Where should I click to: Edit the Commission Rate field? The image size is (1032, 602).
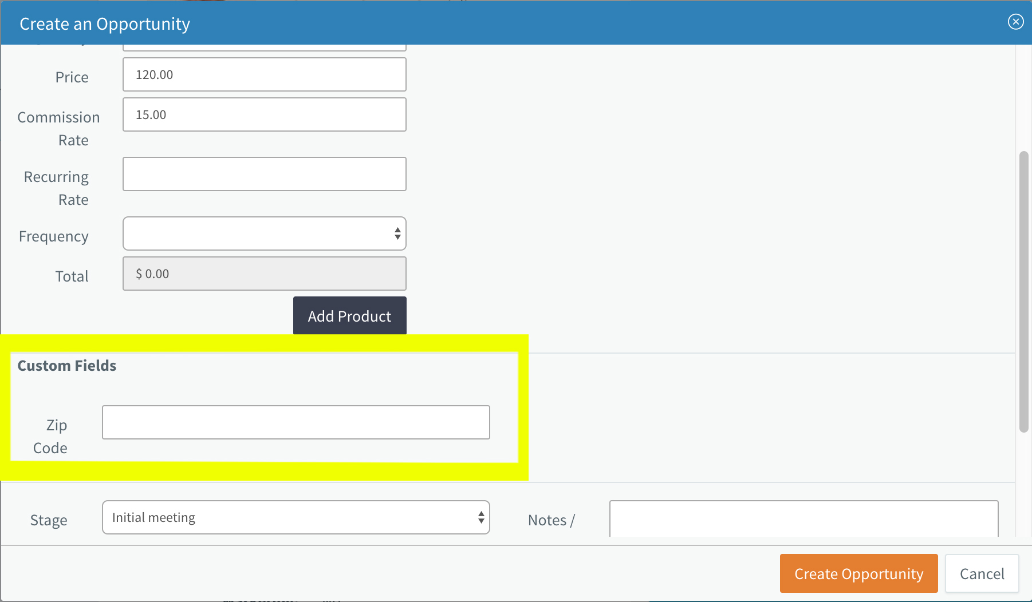(x=265, y=114)
